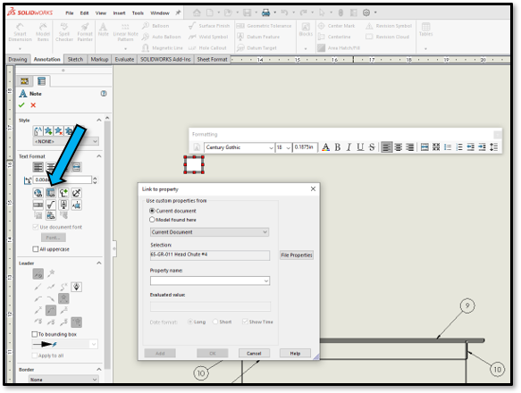Switch to the Sketch tab
This screenshot has height=393, width=521.
[x=75, y=59]
